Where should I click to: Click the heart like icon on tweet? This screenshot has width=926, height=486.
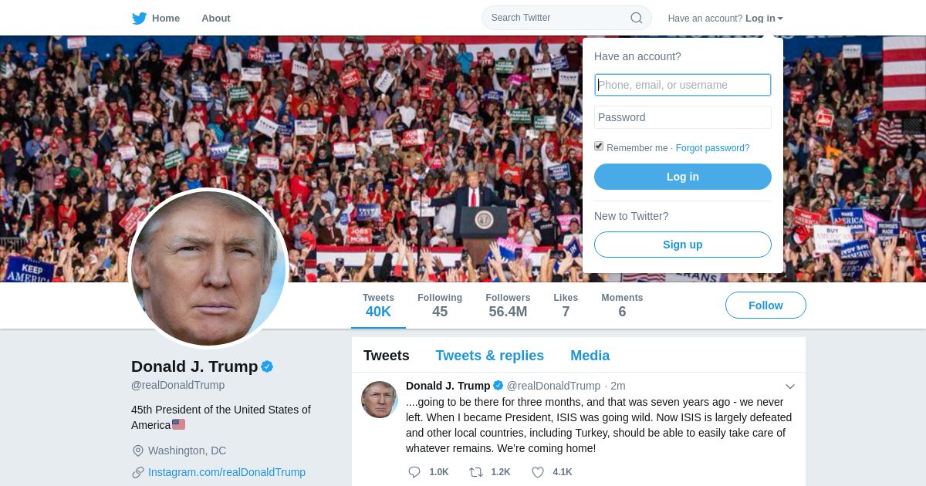pyautogui.click(x=538, y=472)
